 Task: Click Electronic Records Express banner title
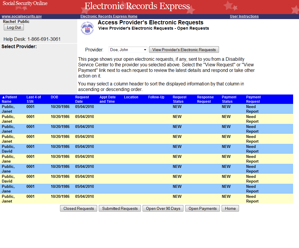pyautogui.click(x=137, y=6)
